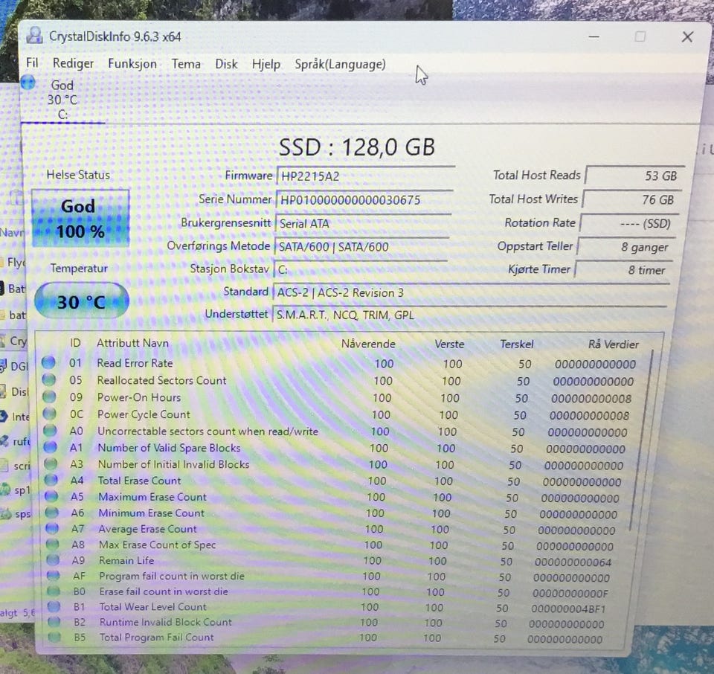Click status orb for Program fail count in worst die
Screen dimensions: 714x674
click(54, 576)
